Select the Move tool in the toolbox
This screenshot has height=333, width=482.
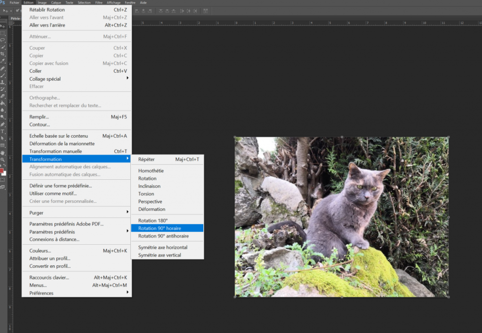coord(3,26)
